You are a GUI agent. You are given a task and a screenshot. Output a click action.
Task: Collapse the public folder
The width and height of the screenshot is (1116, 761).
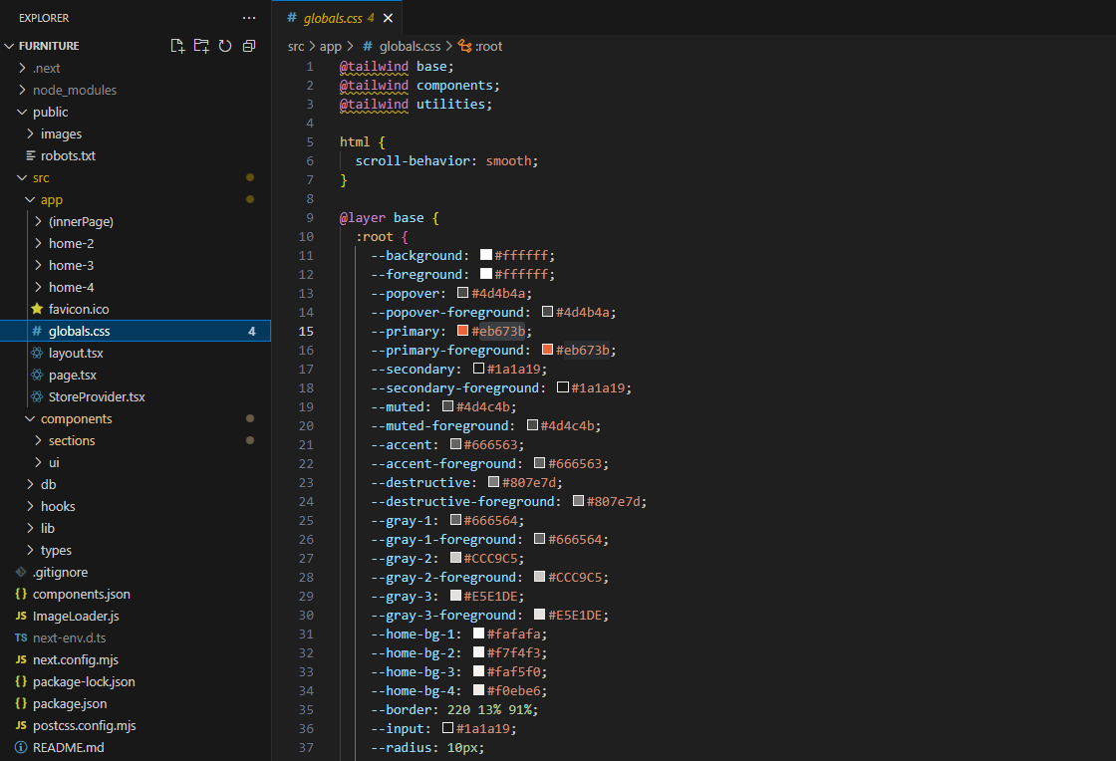[50, 112]
